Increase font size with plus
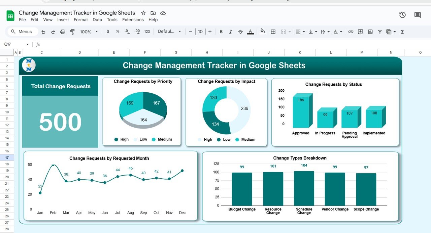 [x=210, y=32]
